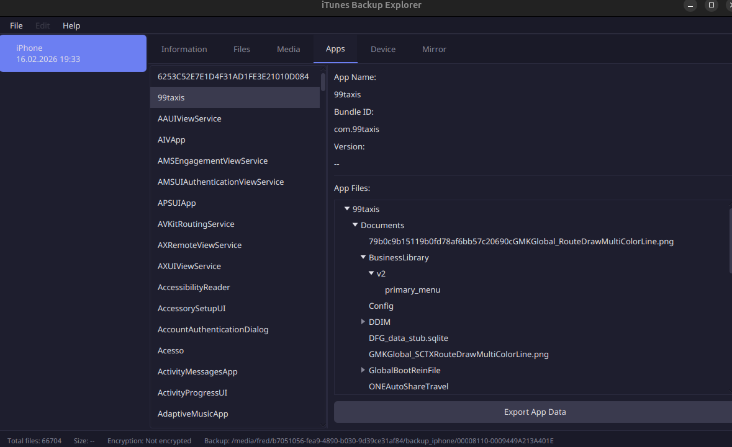Select AMSUIAuthenticationViewService in the app list

(x=235, y=182)
